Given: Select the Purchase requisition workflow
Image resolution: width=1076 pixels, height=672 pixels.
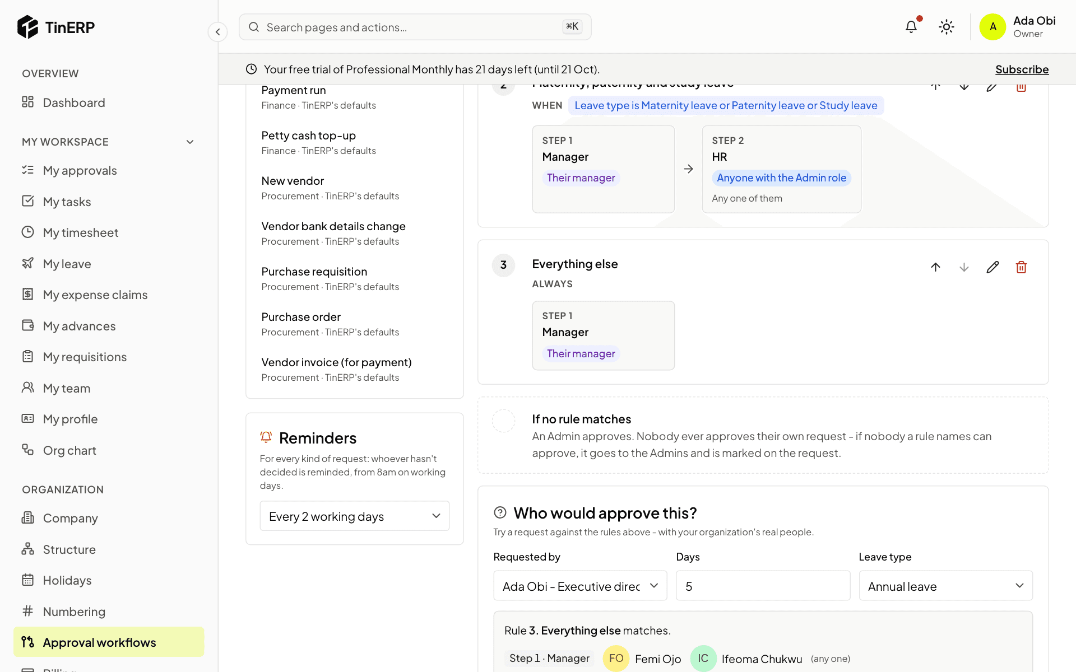Looking at the screenshot, I should coord(355,279).
